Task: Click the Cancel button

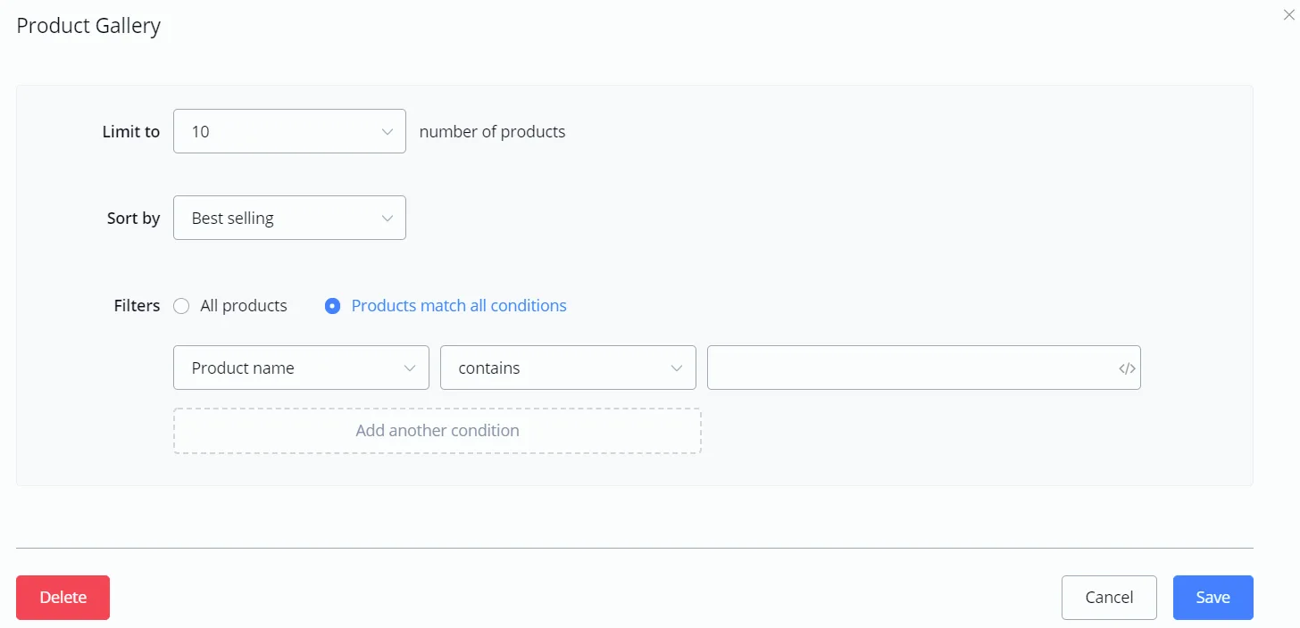Action: [x=1109, y=598]
